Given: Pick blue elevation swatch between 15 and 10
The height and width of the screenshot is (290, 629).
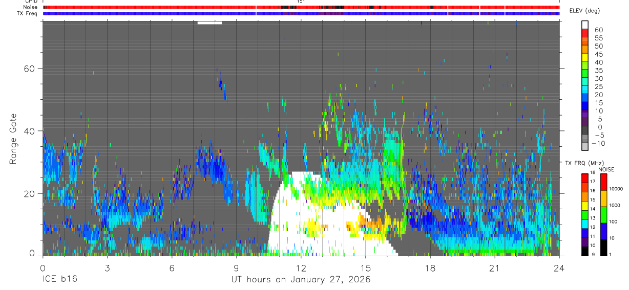Looking at the screenshot, I should pos(585,105).
